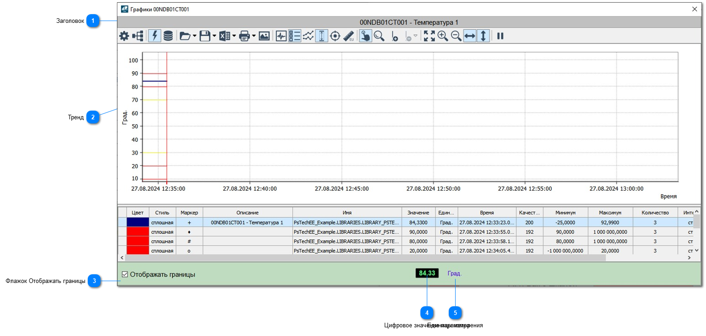Pause the trend with the pause button

500,36
